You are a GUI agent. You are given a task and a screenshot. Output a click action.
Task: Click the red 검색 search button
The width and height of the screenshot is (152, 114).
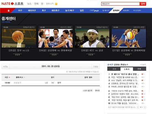click(143, 4)
